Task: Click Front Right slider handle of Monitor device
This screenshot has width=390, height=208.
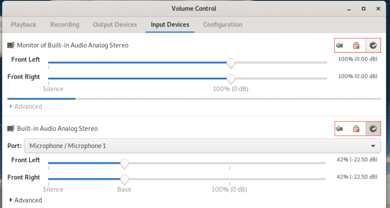Action: click(x=231, y=79)
